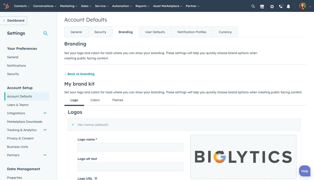Viewport: 314px width, 180px height.
Task: Switch to the Security tab
Action: click(100, 32)
